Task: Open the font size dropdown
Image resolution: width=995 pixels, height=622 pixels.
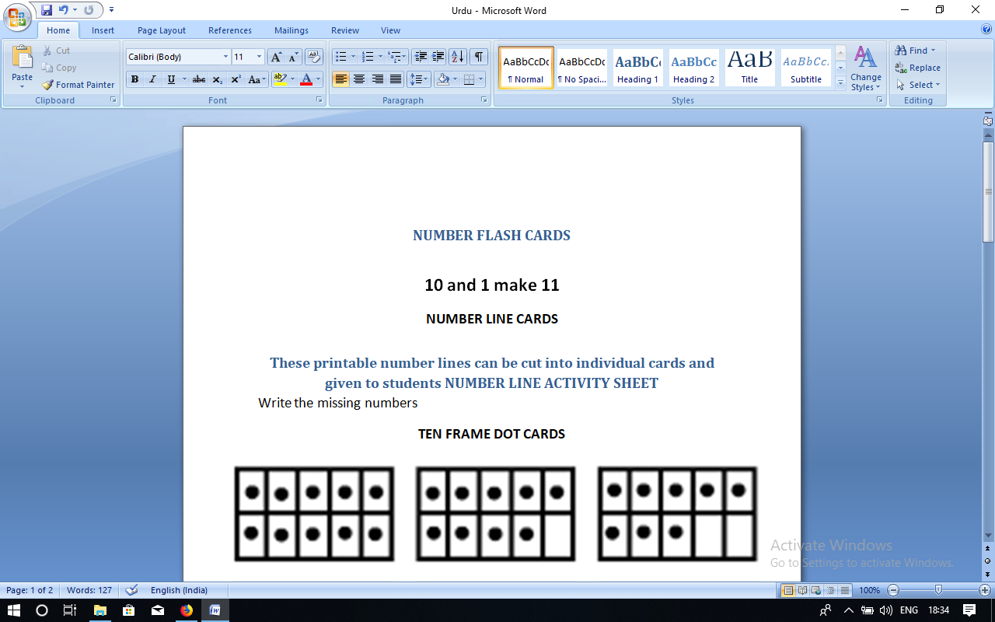Action: point(260,57)
